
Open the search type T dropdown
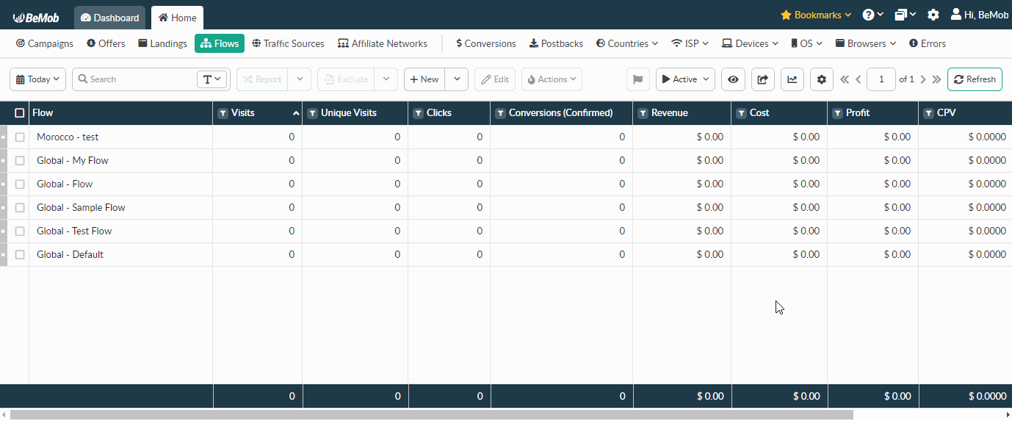click(x=212, y=79)
